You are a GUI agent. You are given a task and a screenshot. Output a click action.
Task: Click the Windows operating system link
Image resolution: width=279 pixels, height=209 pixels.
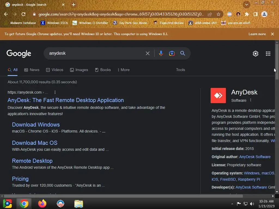tap(251, 173)
